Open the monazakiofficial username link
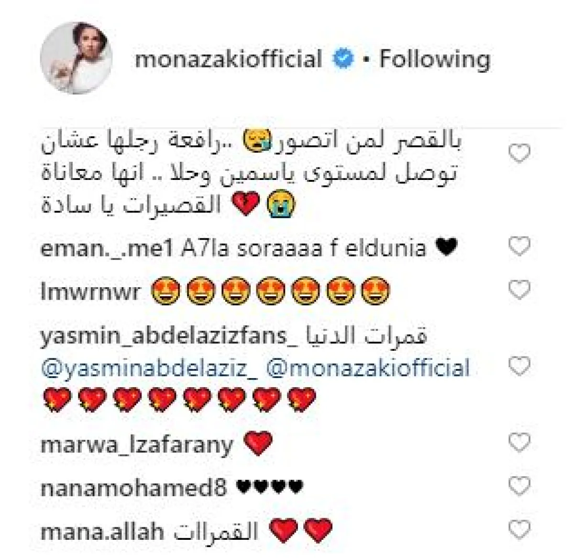Image resolution: width=574 pixels, height=558 pixels. pos(229,59)
